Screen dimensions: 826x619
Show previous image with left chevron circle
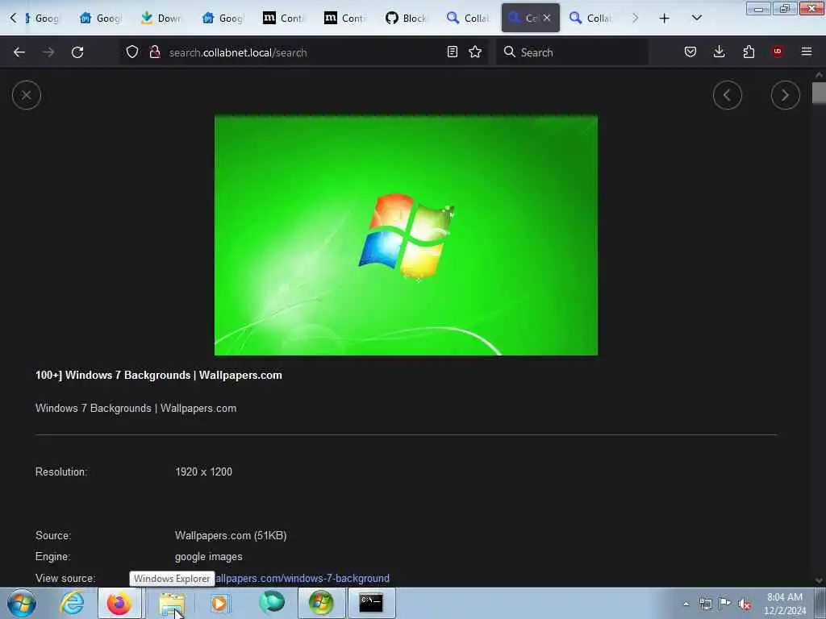click(x=728, y=95)
